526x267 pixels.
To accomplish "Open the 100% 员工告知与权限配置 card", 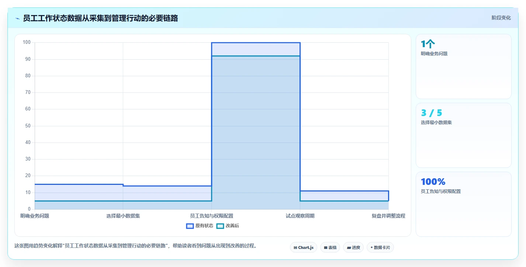I will click(463, 204).
